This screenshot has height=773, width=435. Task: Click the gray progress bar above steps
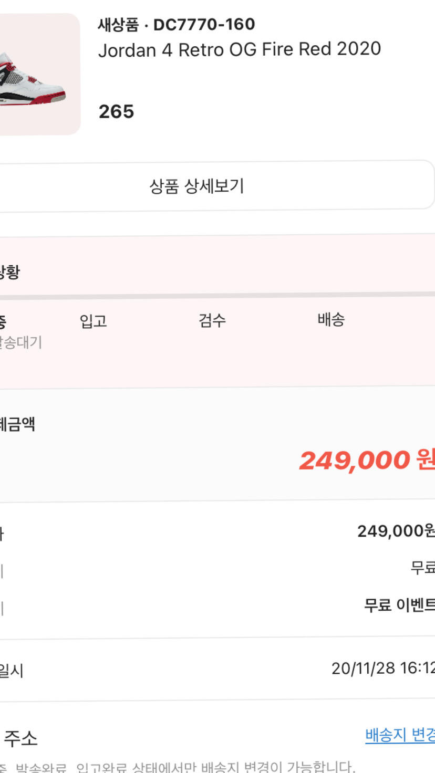[217, 296]
